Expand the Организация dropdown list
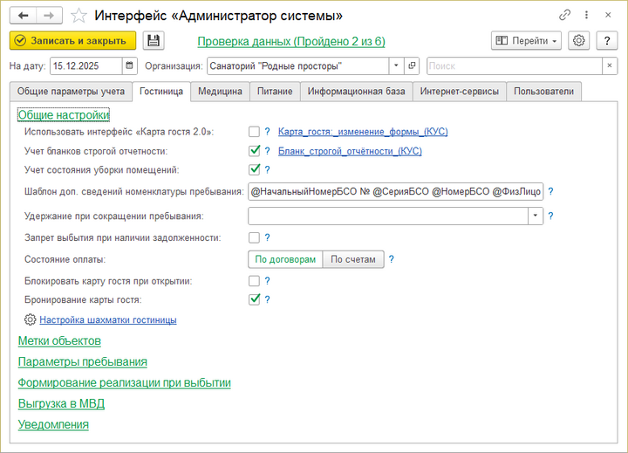Image resolution: width=628 pixels, height=453 pixels. [395, 65]
